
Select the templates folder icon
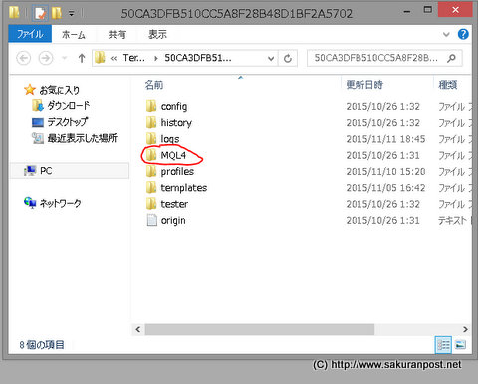point(151,188)
